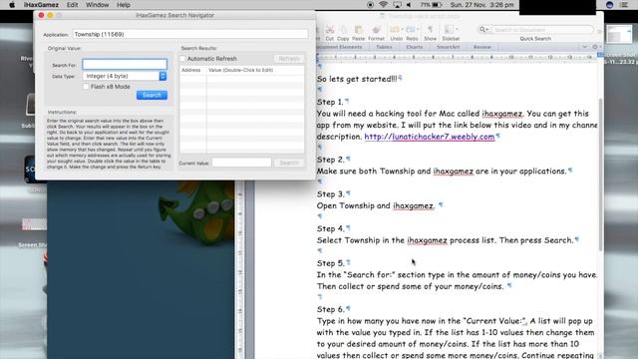Click the Copy icon in Word toolbar
The width and height of the screenshot is (638, 359).
[x=343, y=30]
